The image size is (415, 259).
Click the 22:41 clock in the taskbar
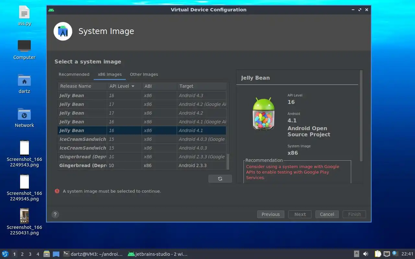(407, 254)
